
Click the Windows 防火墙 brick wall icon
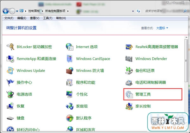pyautogui.click(x=70, y=71)
